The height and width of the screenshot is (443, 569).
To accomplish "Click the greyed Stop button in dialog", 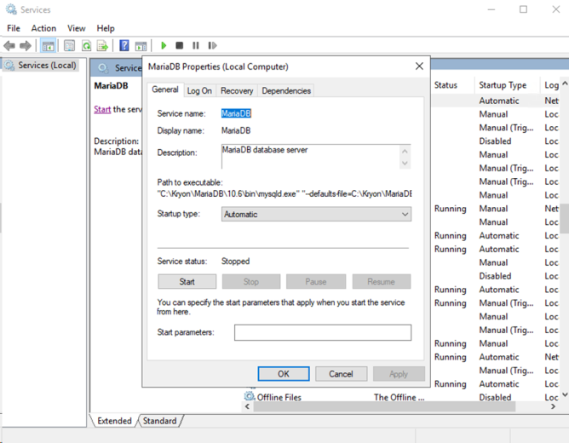I will coord(251,281).
